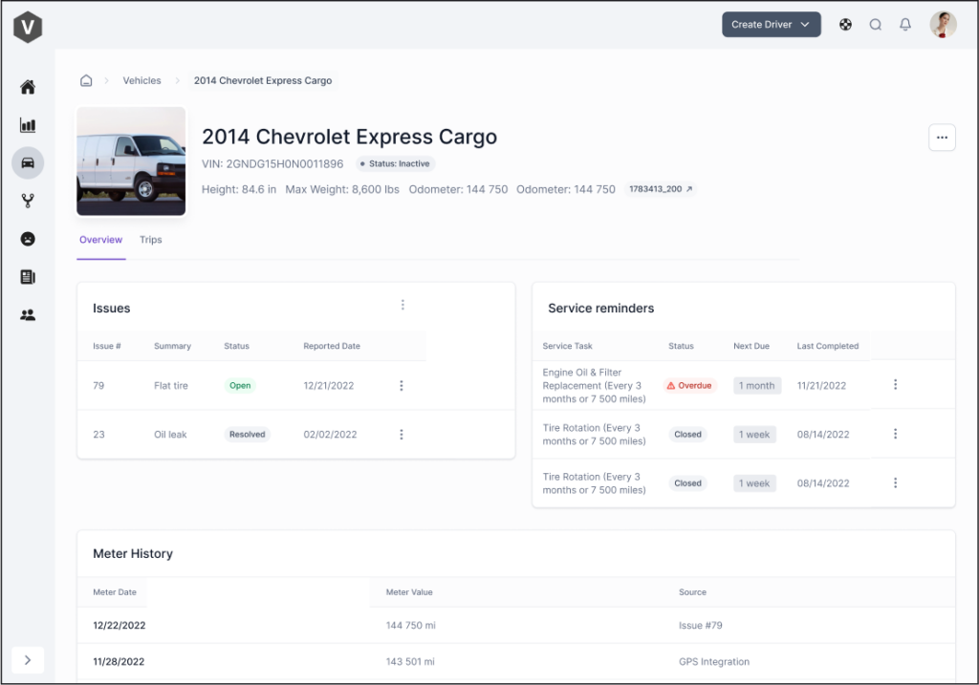The height and width of the screenshot is (685, 979).
Task: Open the document list icon in sidebar
Action: (28, 277)
